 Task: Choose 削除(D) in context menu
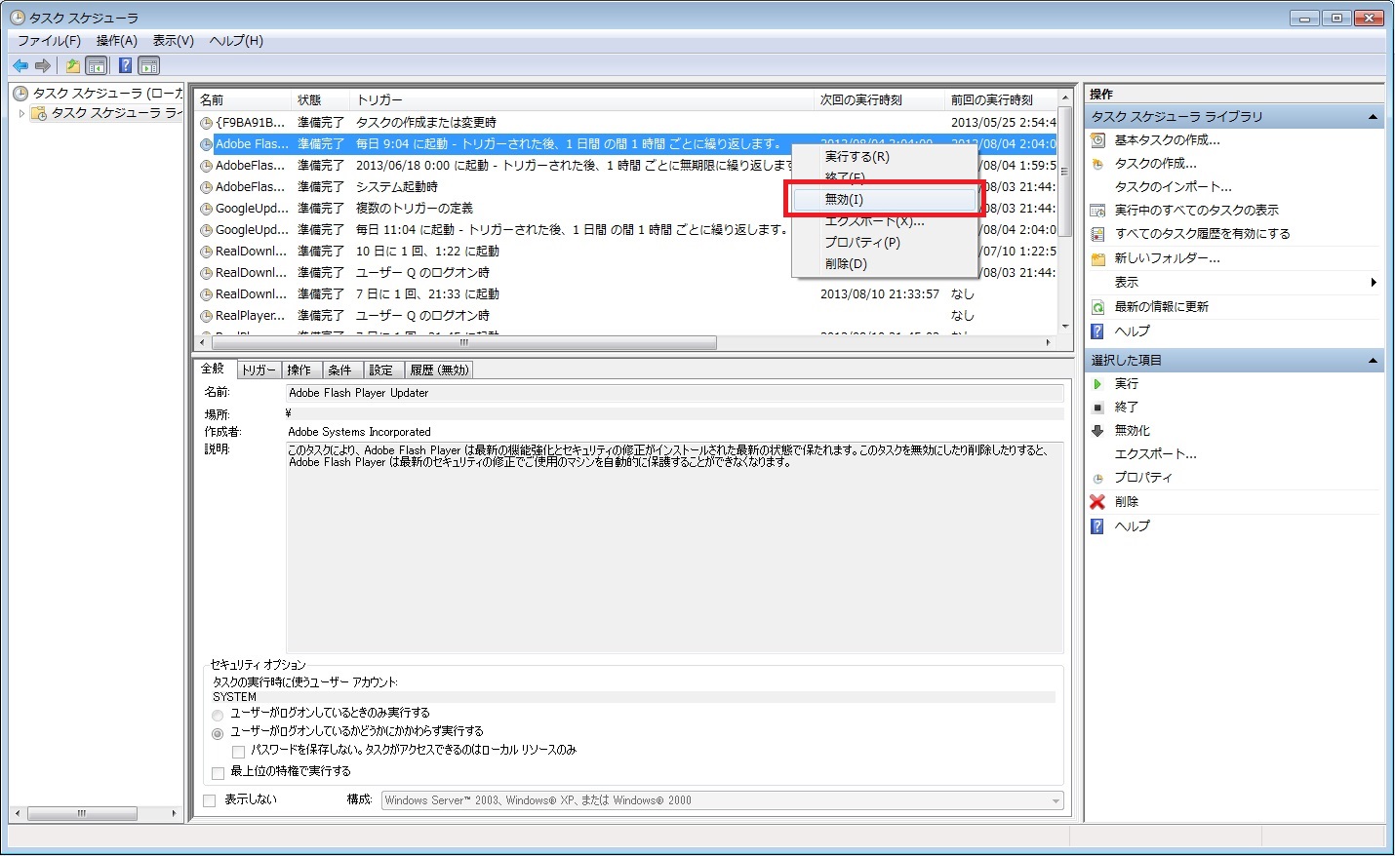[886, 263]
